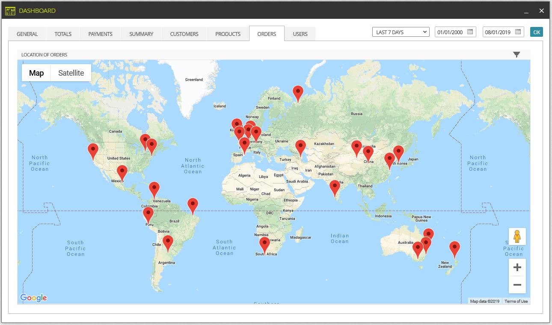Open the Terms of Use link

(x=516, y=301)
